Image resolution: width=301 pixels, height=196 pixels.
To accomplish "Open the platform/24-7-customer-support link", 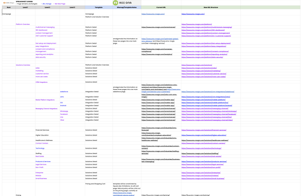I will [x=206, y=36].
